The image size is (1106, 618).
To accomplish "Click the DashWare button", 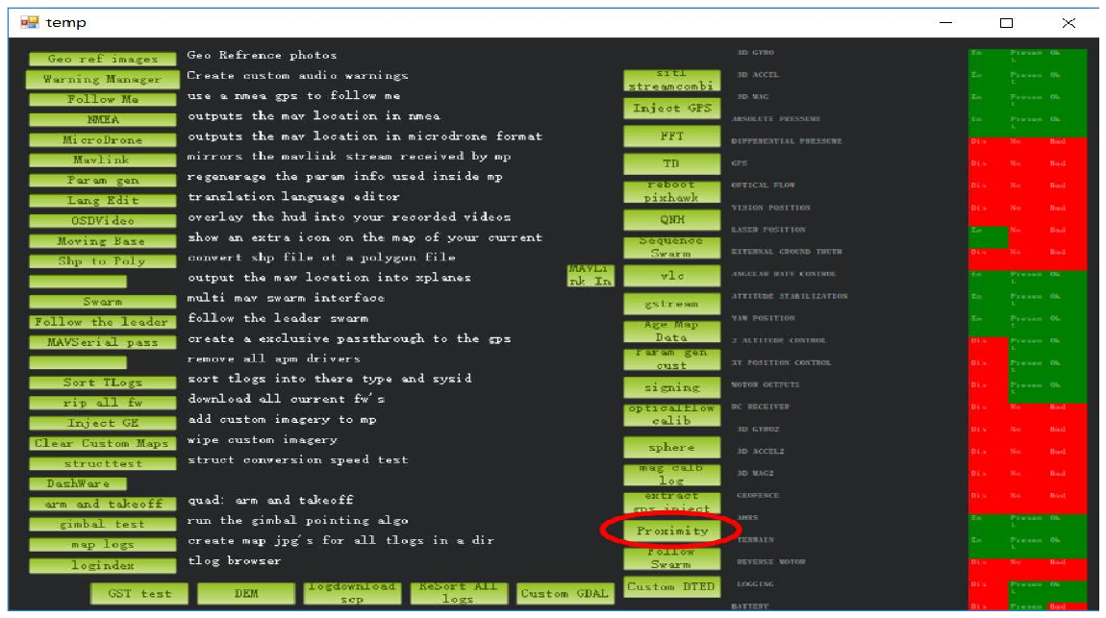I will tap(78, 483).
